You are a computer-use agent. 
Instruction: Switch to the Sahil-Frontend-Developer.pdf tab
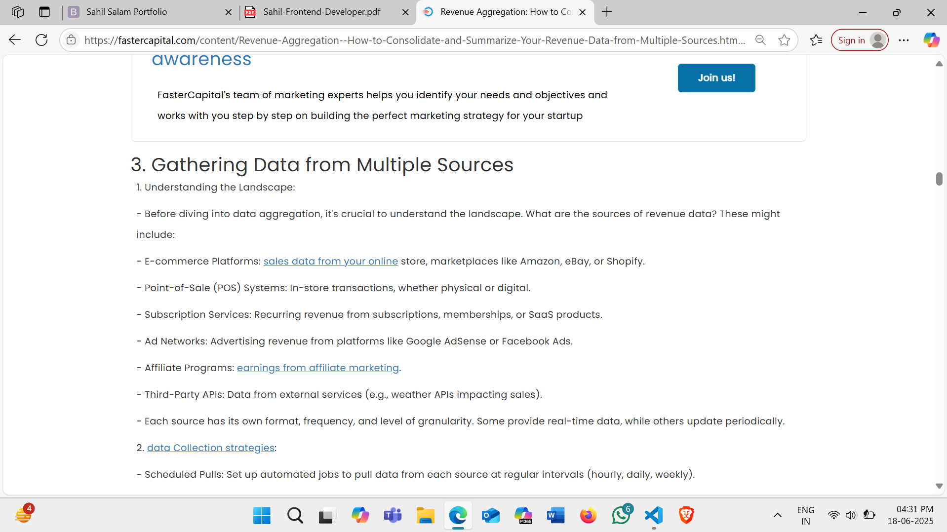point(321,12)
